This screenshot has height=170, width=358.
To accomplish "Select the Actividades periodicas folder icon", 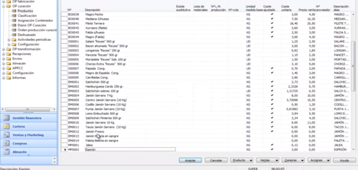I will 14,40.
